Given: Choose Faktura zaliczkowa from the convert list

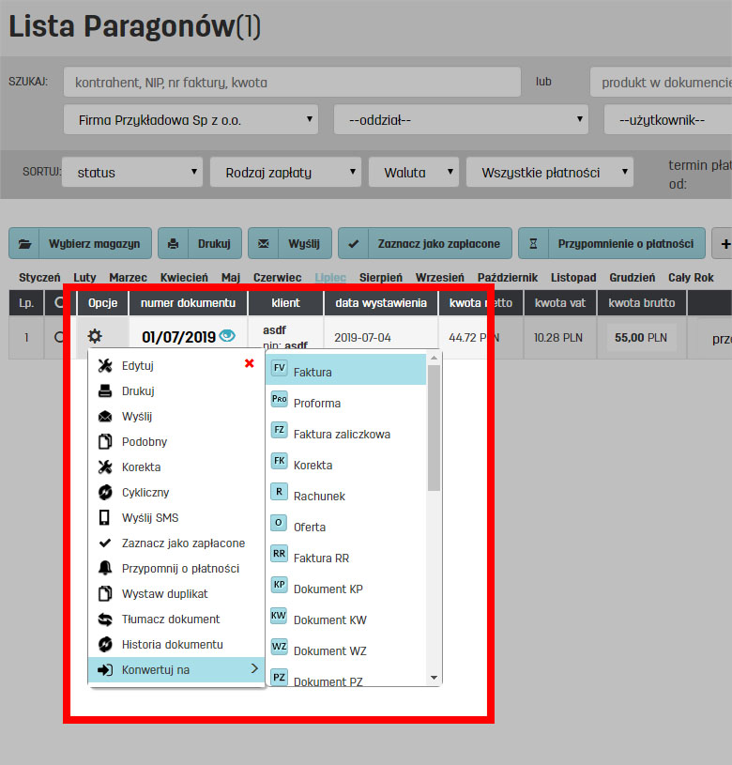Looking at the screenshot, I should pyautogui.click(x=342, y=434).
